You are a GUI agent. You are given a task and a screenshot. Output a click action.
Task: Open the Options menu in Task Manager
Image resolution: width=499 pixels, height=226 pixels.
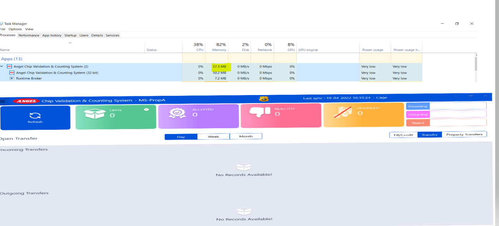tap(15, 29)
